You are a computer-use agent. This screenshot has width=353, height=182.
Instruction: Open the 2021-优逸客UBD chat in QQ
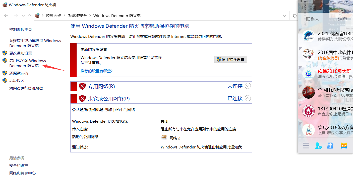coord(326,36)
